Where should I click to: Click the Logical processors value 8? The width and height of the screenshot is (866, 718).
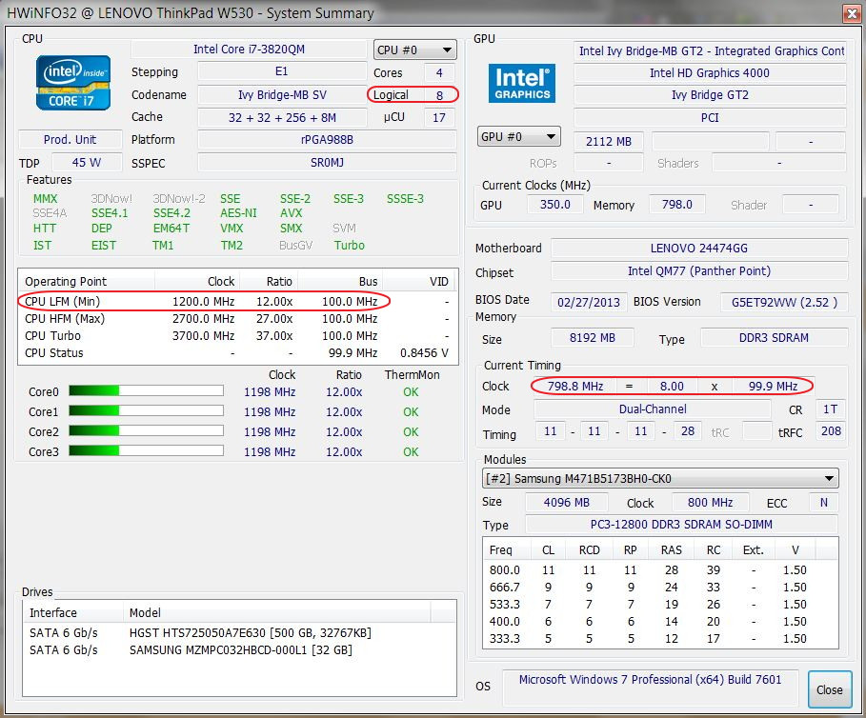[x=439, y=95]
